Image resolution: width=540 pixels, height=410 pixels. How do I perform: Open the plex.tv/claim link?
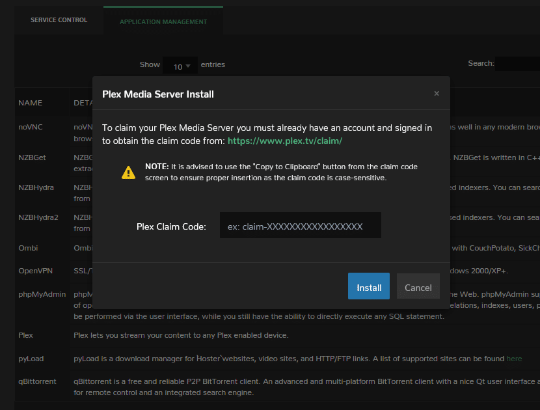pos(284,140)
